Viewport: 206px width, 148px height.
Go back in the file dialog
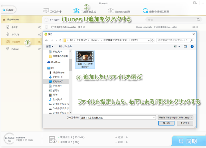point(46,40)
